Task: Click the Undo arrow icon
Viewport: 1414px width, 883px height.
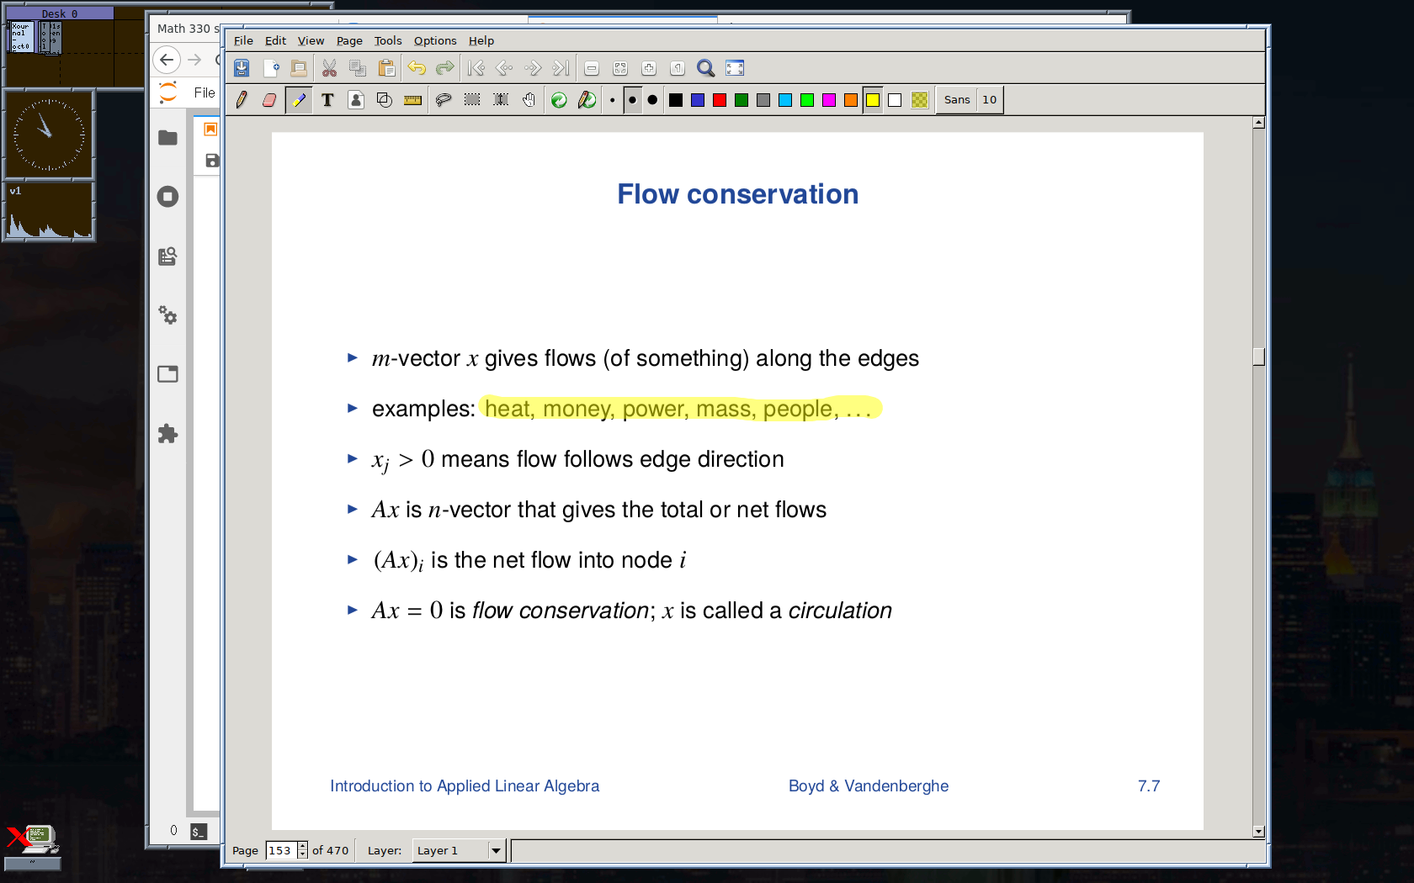Action: [417, 68]
